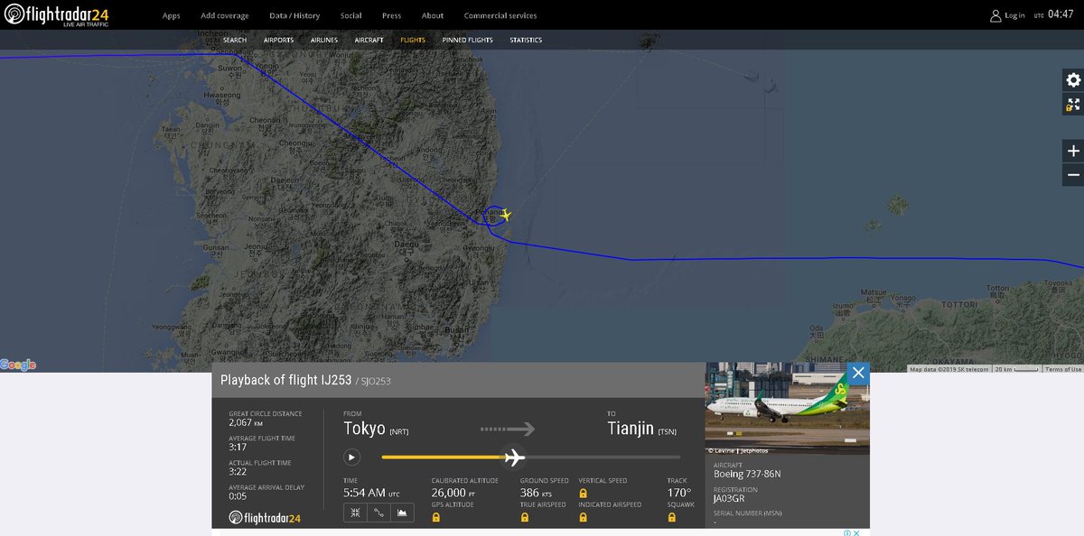Open the Terms of Use link
This screenshot has height=536, width=1084.
pyautogui.click(x=1062, y=369)
